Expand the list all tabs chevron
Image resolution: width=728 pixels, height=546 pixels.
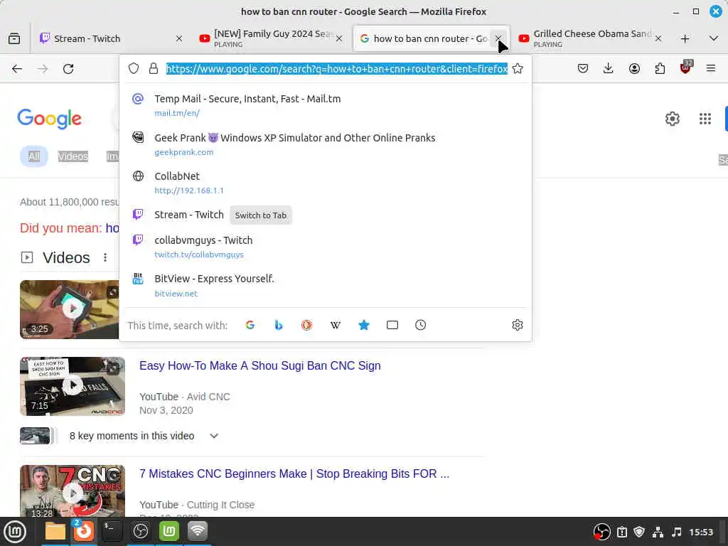[x=714, y=38]
